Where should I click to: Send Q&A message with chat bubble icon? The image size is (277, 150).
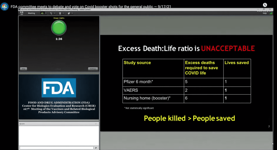tap(96, 148)
